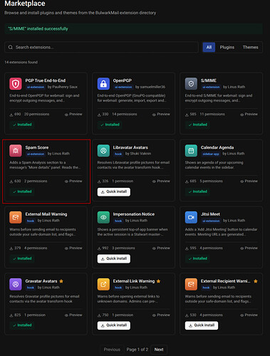Image resolution: width=270 pixels, height=356 pixels.
Task: Switch to the Themes filter tab
Action: [250, 47]
